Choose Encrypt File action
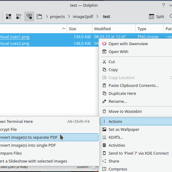 point(49,129)
